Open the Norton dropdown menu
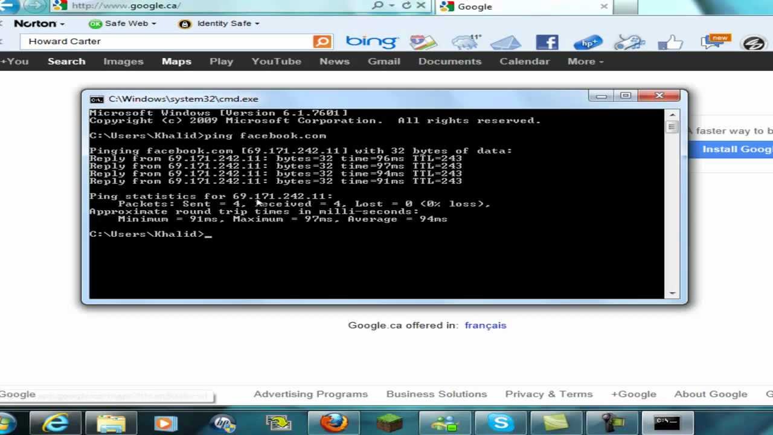Screen dimensions: 773x435 (39, 24)
